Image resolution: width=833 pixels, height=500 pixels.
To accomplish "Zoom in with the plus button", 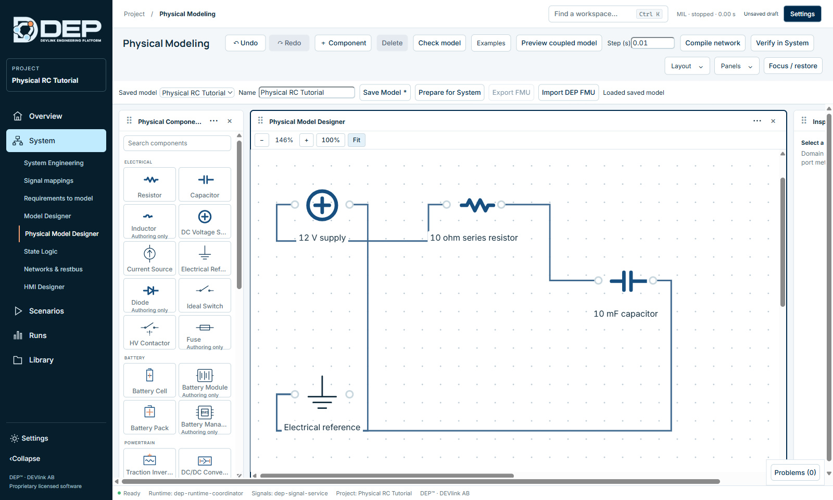I will 307,140.
